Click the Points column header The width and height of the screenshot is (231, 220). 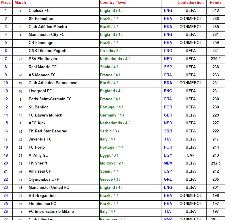coord(215,3)
